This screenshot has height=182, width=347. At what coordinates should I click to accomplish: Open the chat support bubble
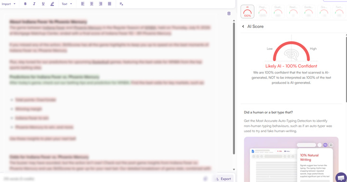pos(341,177)
